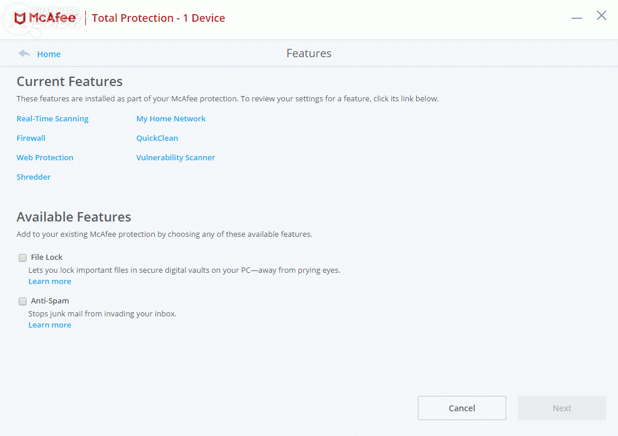
Task: Learn more about File Lock
Action: click(x=49, y=281)
